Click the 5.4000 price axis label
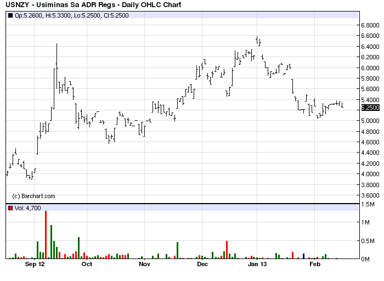The width and height of the screenshot is (384, 281). [x=370, y=100]
